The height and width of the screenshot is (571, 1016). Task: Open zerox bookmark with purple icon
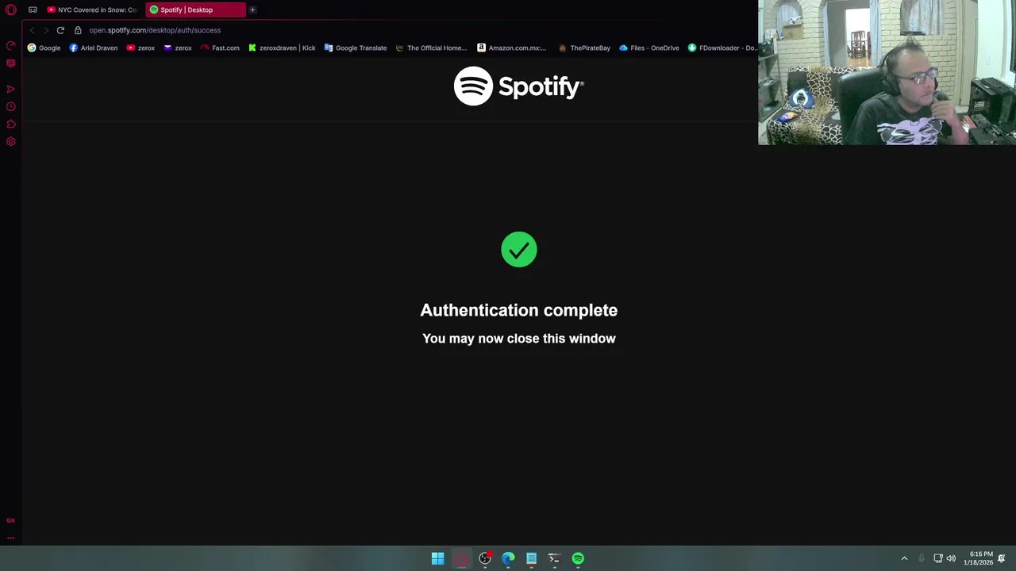tap(178, 48)
